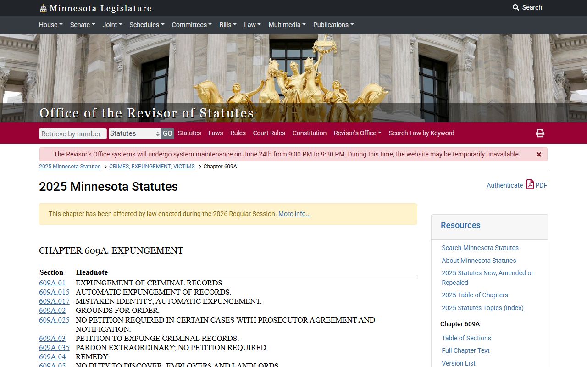Open the Statutes document type select box
Viewport: 587px width, 367px height.
(x=135, y=133)
